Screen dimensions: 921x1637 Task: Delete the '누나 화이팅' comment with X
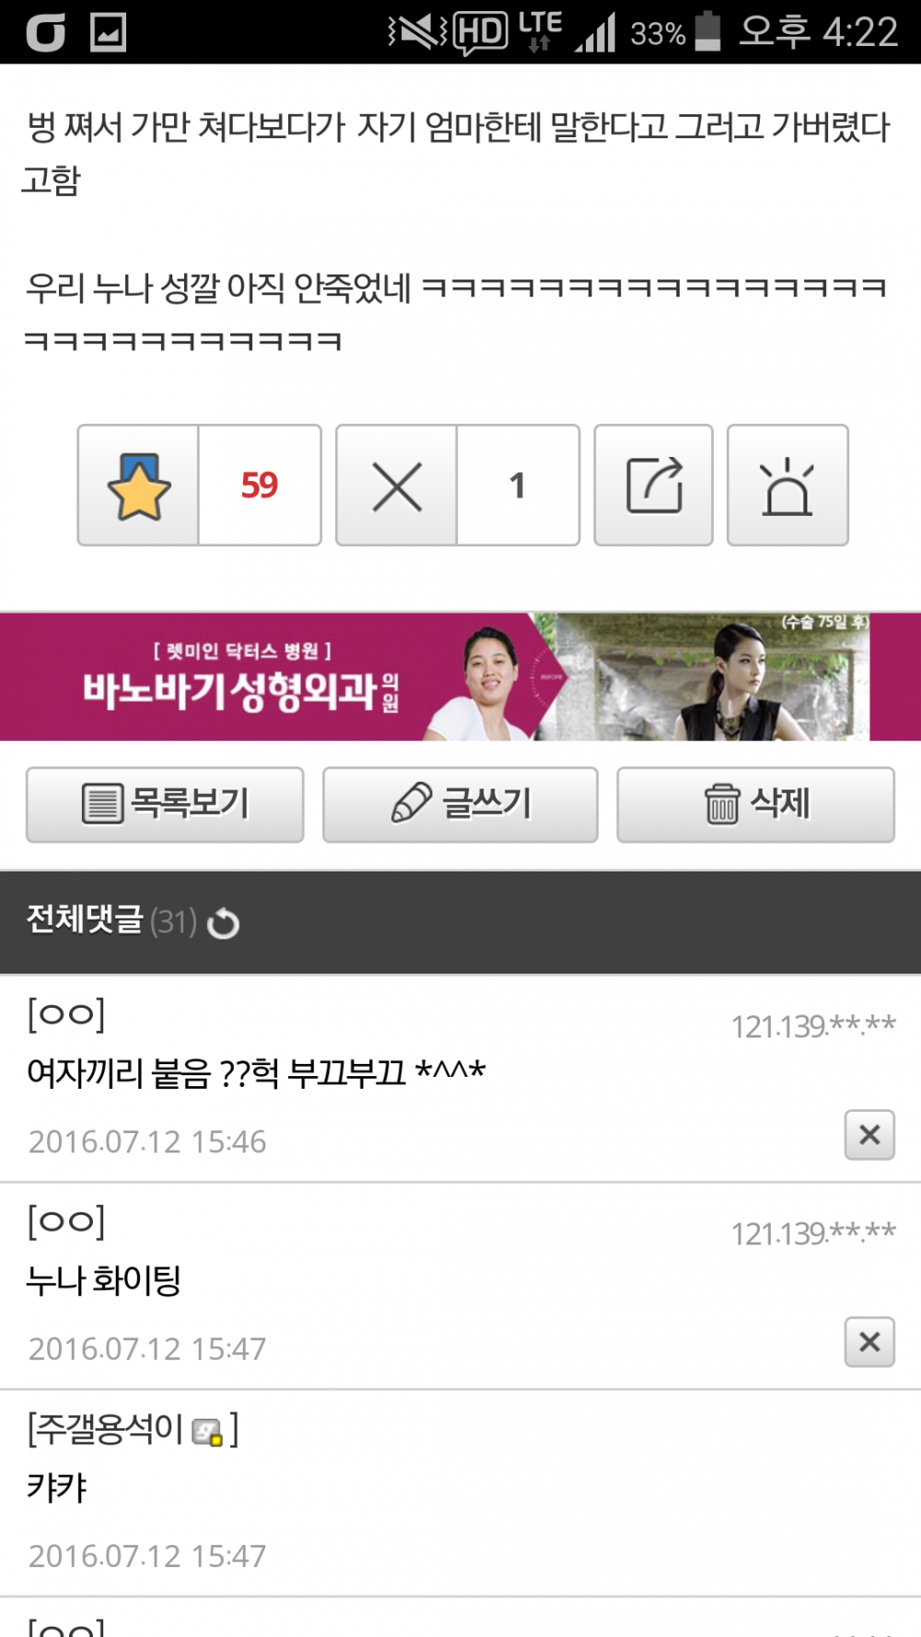coord(869,1342)
